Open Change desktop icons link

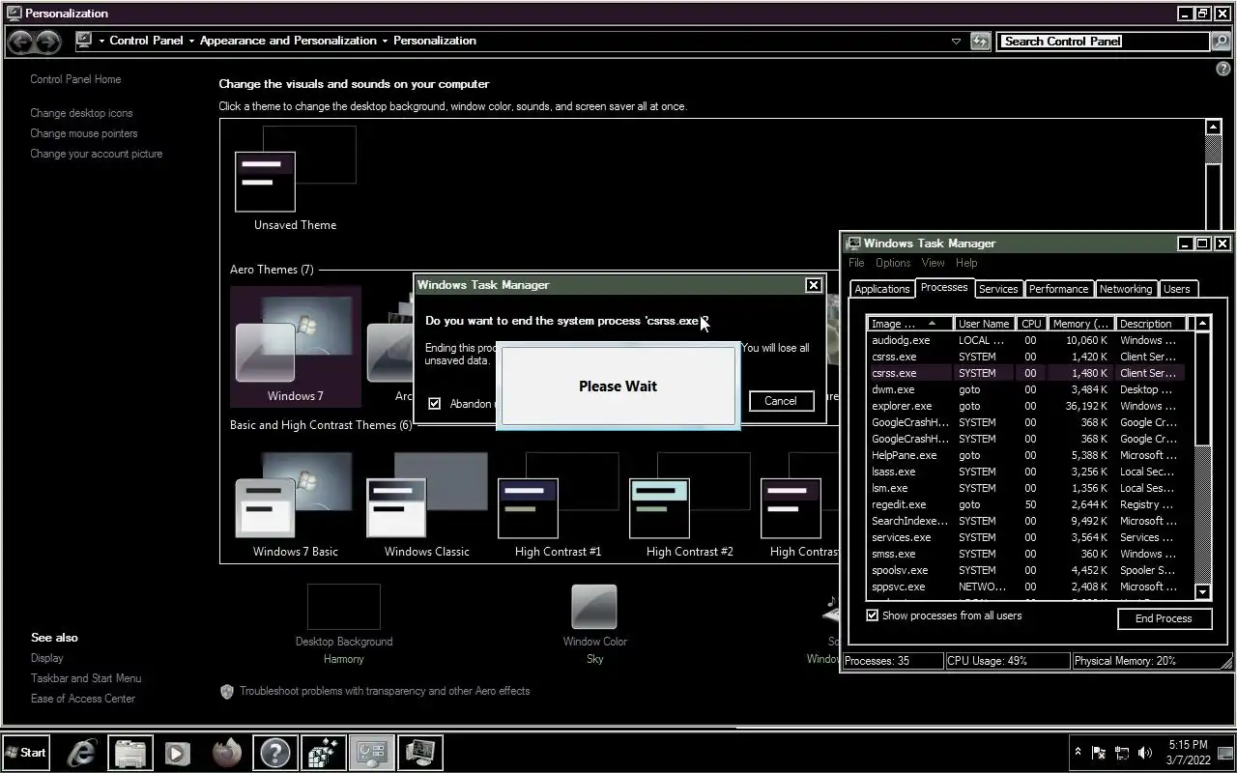coord(82,113)
